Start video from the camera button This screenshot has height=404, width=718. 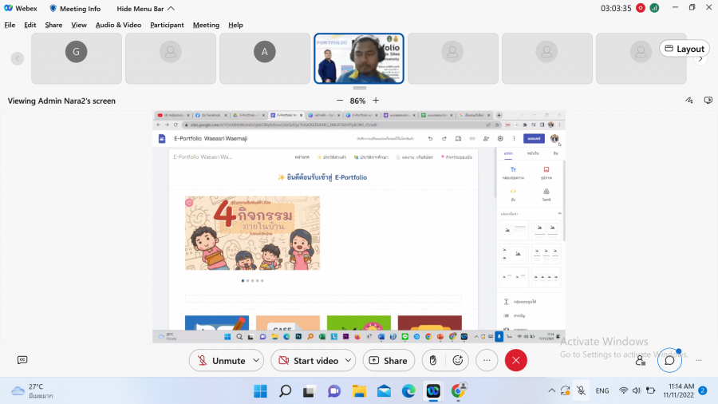point(307,361)
